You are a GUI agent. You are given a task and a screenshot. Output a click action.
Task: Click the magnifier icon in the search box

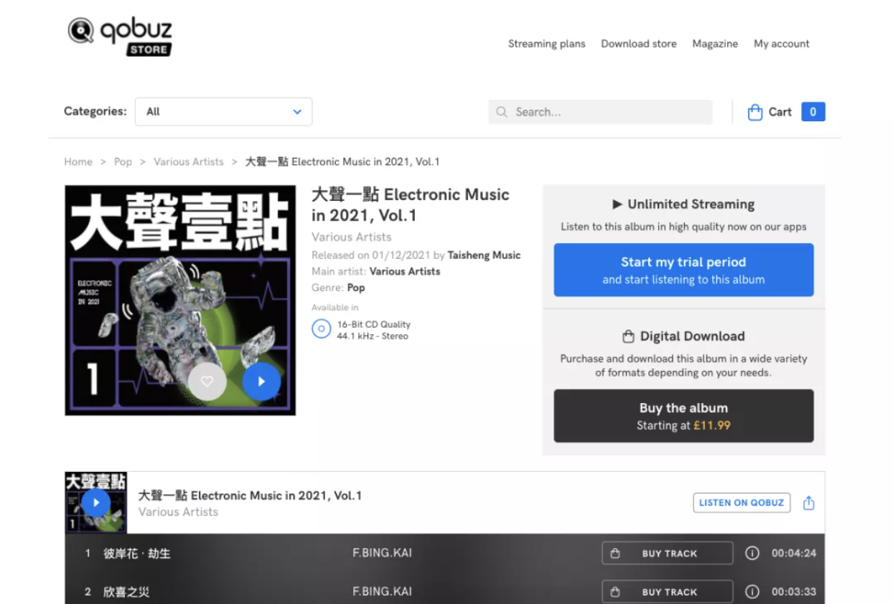[501, 112]
